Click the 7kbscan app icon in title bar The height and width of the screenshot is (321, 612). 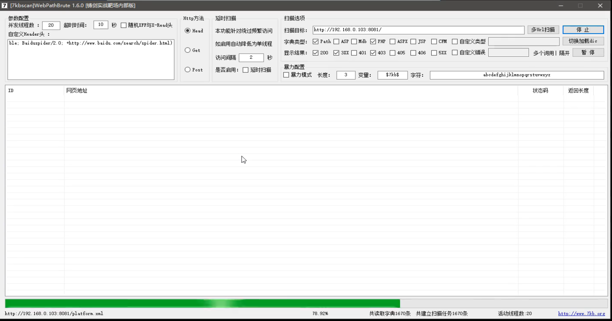(5, 5)
